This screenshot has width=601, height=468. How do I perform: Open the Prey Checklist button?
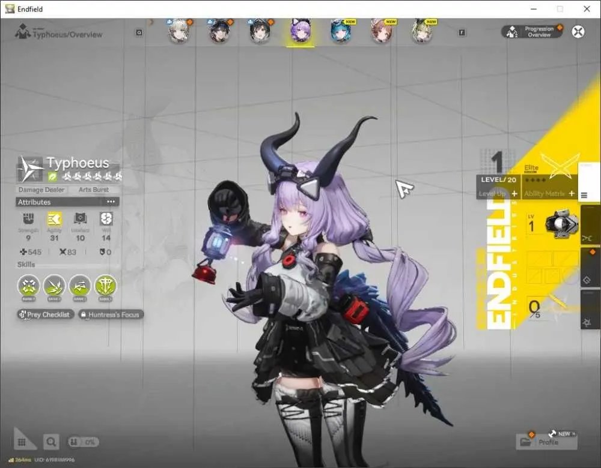45,314
